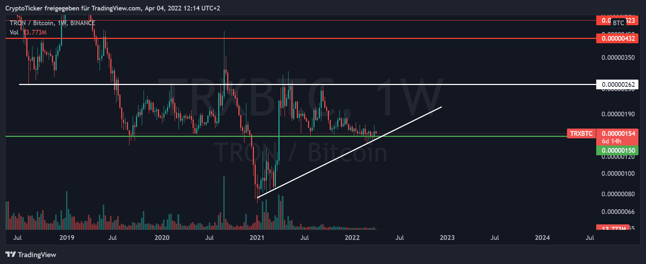Viewport: 646px width, 264px height.
Task: Click the 2020 label on time axis
Action: click(162, 238)
